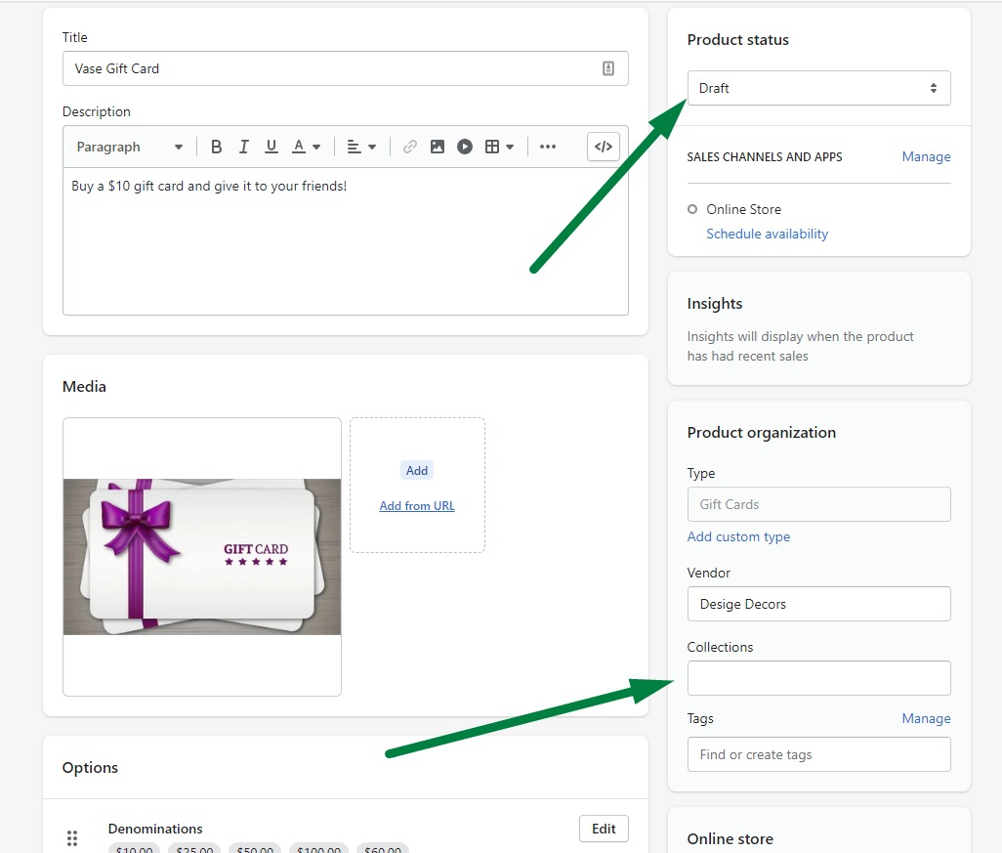Click the Schedule availability link
Image resolution: width=1002 pixels, height=853 pixels.
click(767, 234)
